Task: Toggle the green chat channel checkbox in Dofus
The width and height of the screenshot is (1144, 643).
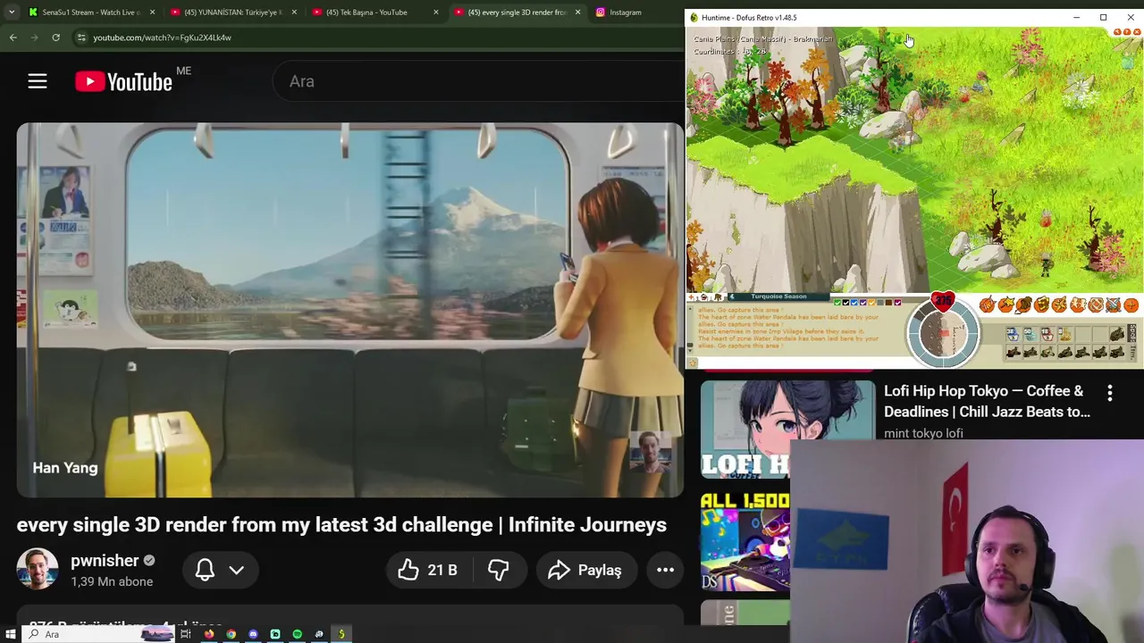Action: tap(837, 303)
